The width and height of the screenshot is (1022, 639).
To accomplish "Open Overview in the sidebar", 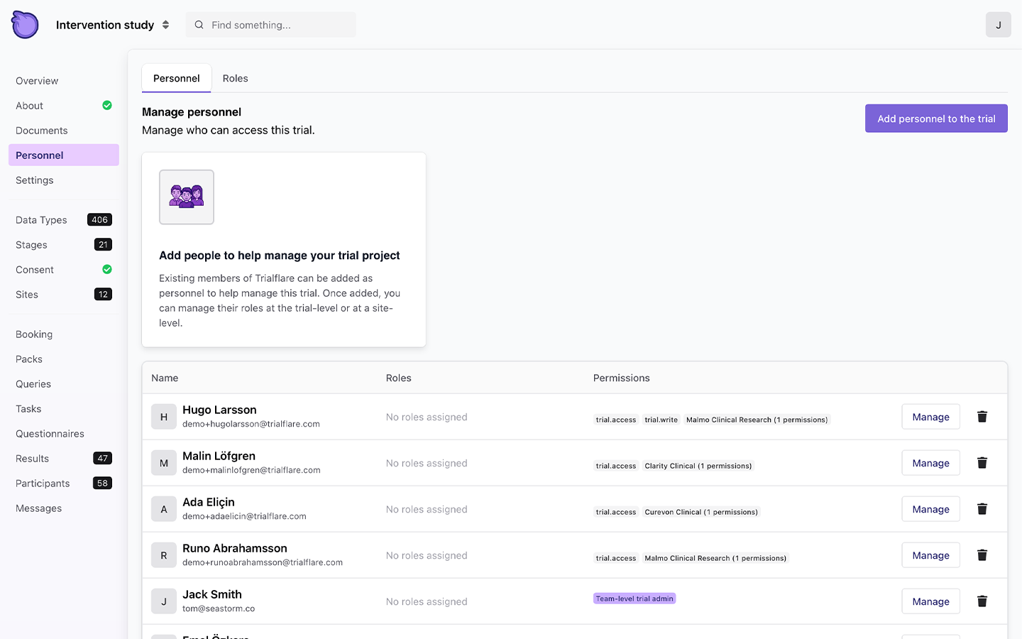I will [x=64, y=81].
